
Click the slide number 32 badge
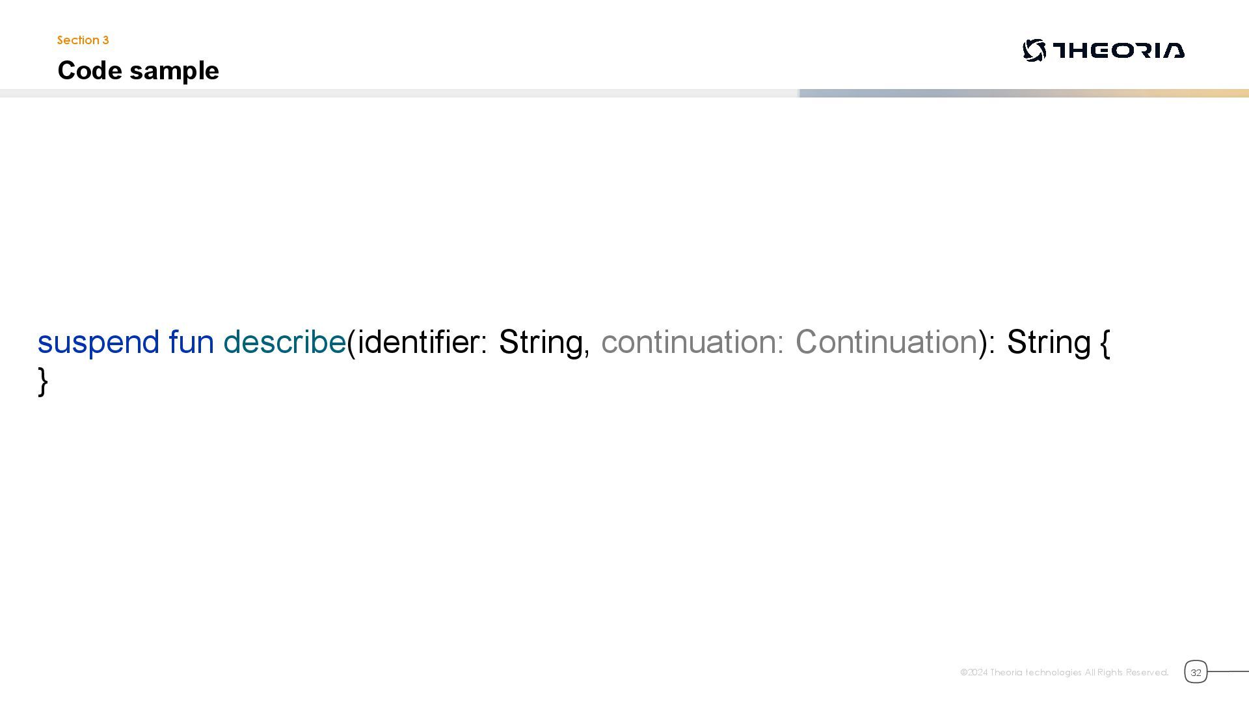[1195, 672]
